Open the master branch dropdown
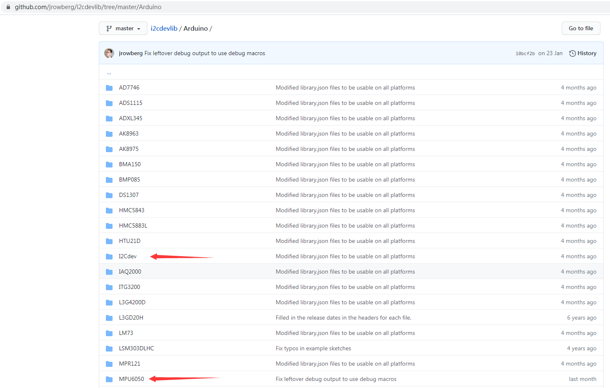Screen dimensions: 610x388 (x=123, y=28)
